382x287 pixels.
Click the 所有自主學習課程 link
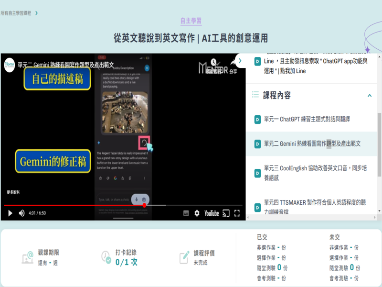(x=16, y=13)
